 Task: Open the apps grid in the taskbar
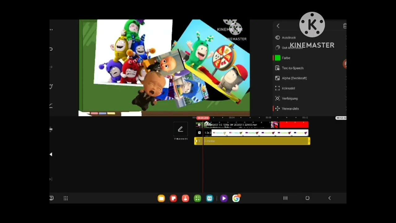tap(66, 198)
